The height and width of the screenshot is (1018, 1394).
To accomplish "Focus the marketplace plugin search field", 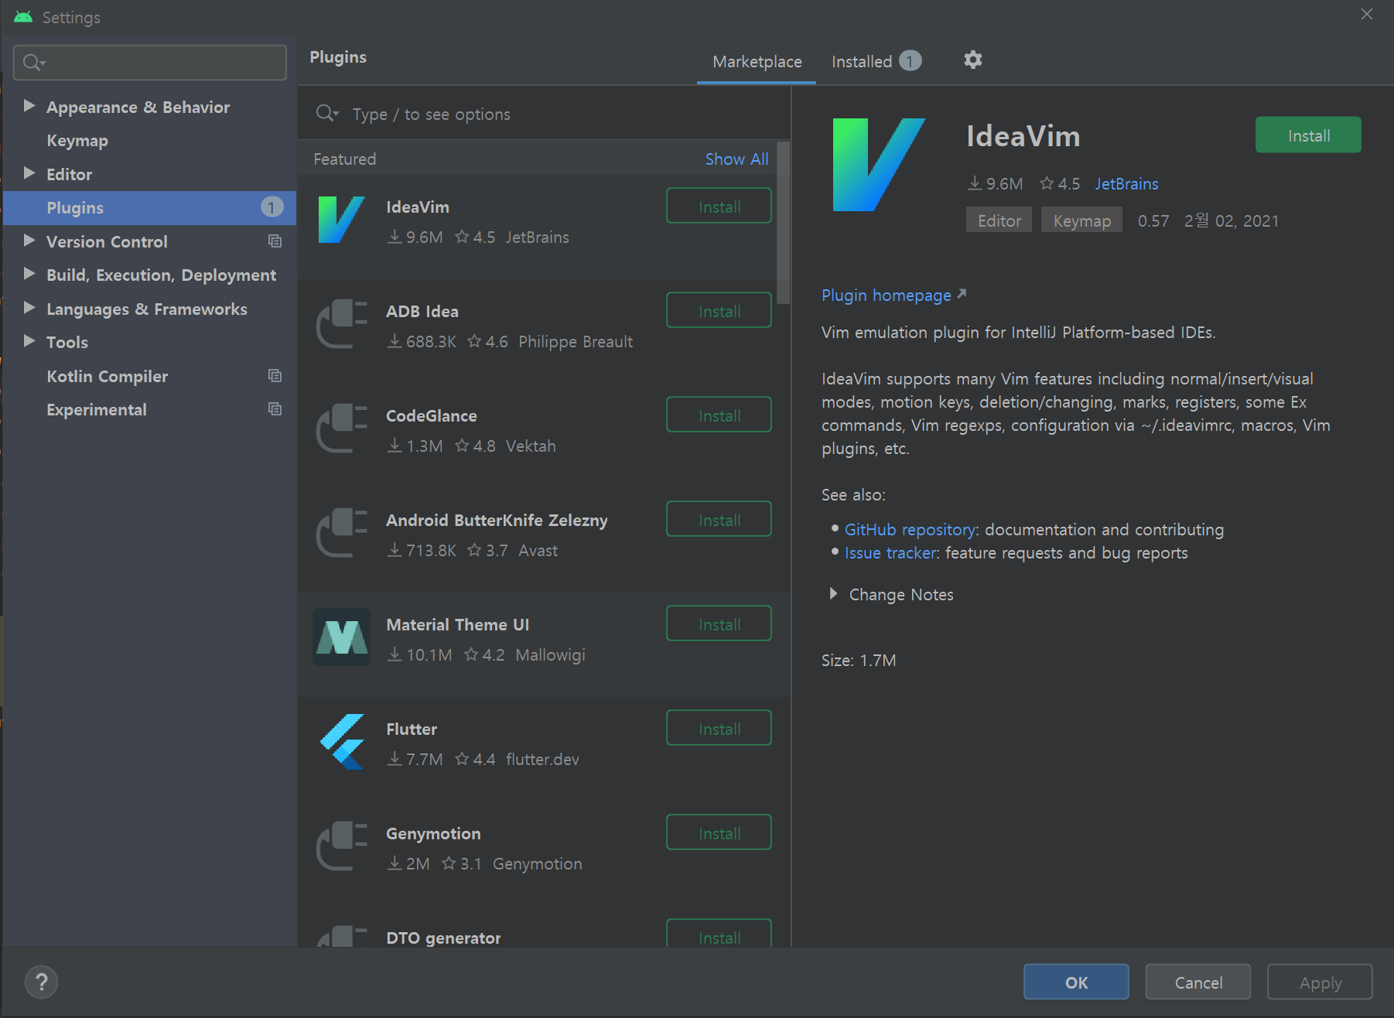I will pos(545,114).
